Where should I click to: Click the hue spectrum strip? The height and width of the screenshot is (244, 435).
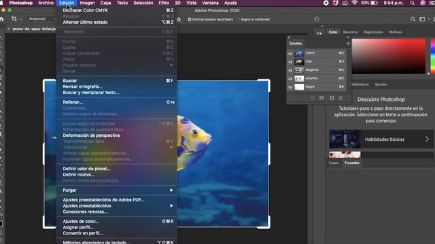point(432,56)
